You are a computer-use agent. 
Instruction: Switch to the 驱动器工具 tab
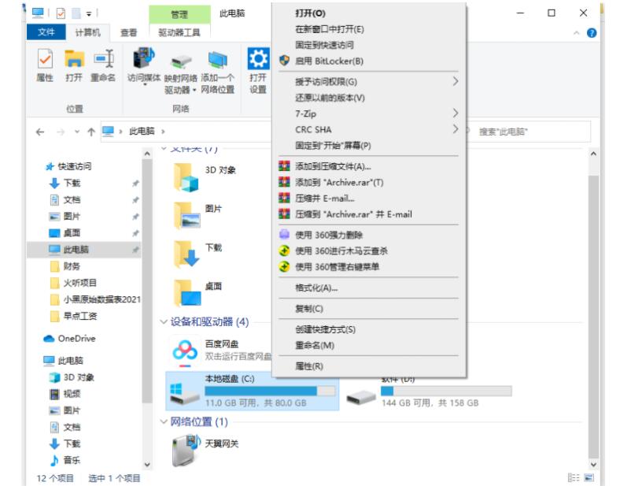click(179, 32)
